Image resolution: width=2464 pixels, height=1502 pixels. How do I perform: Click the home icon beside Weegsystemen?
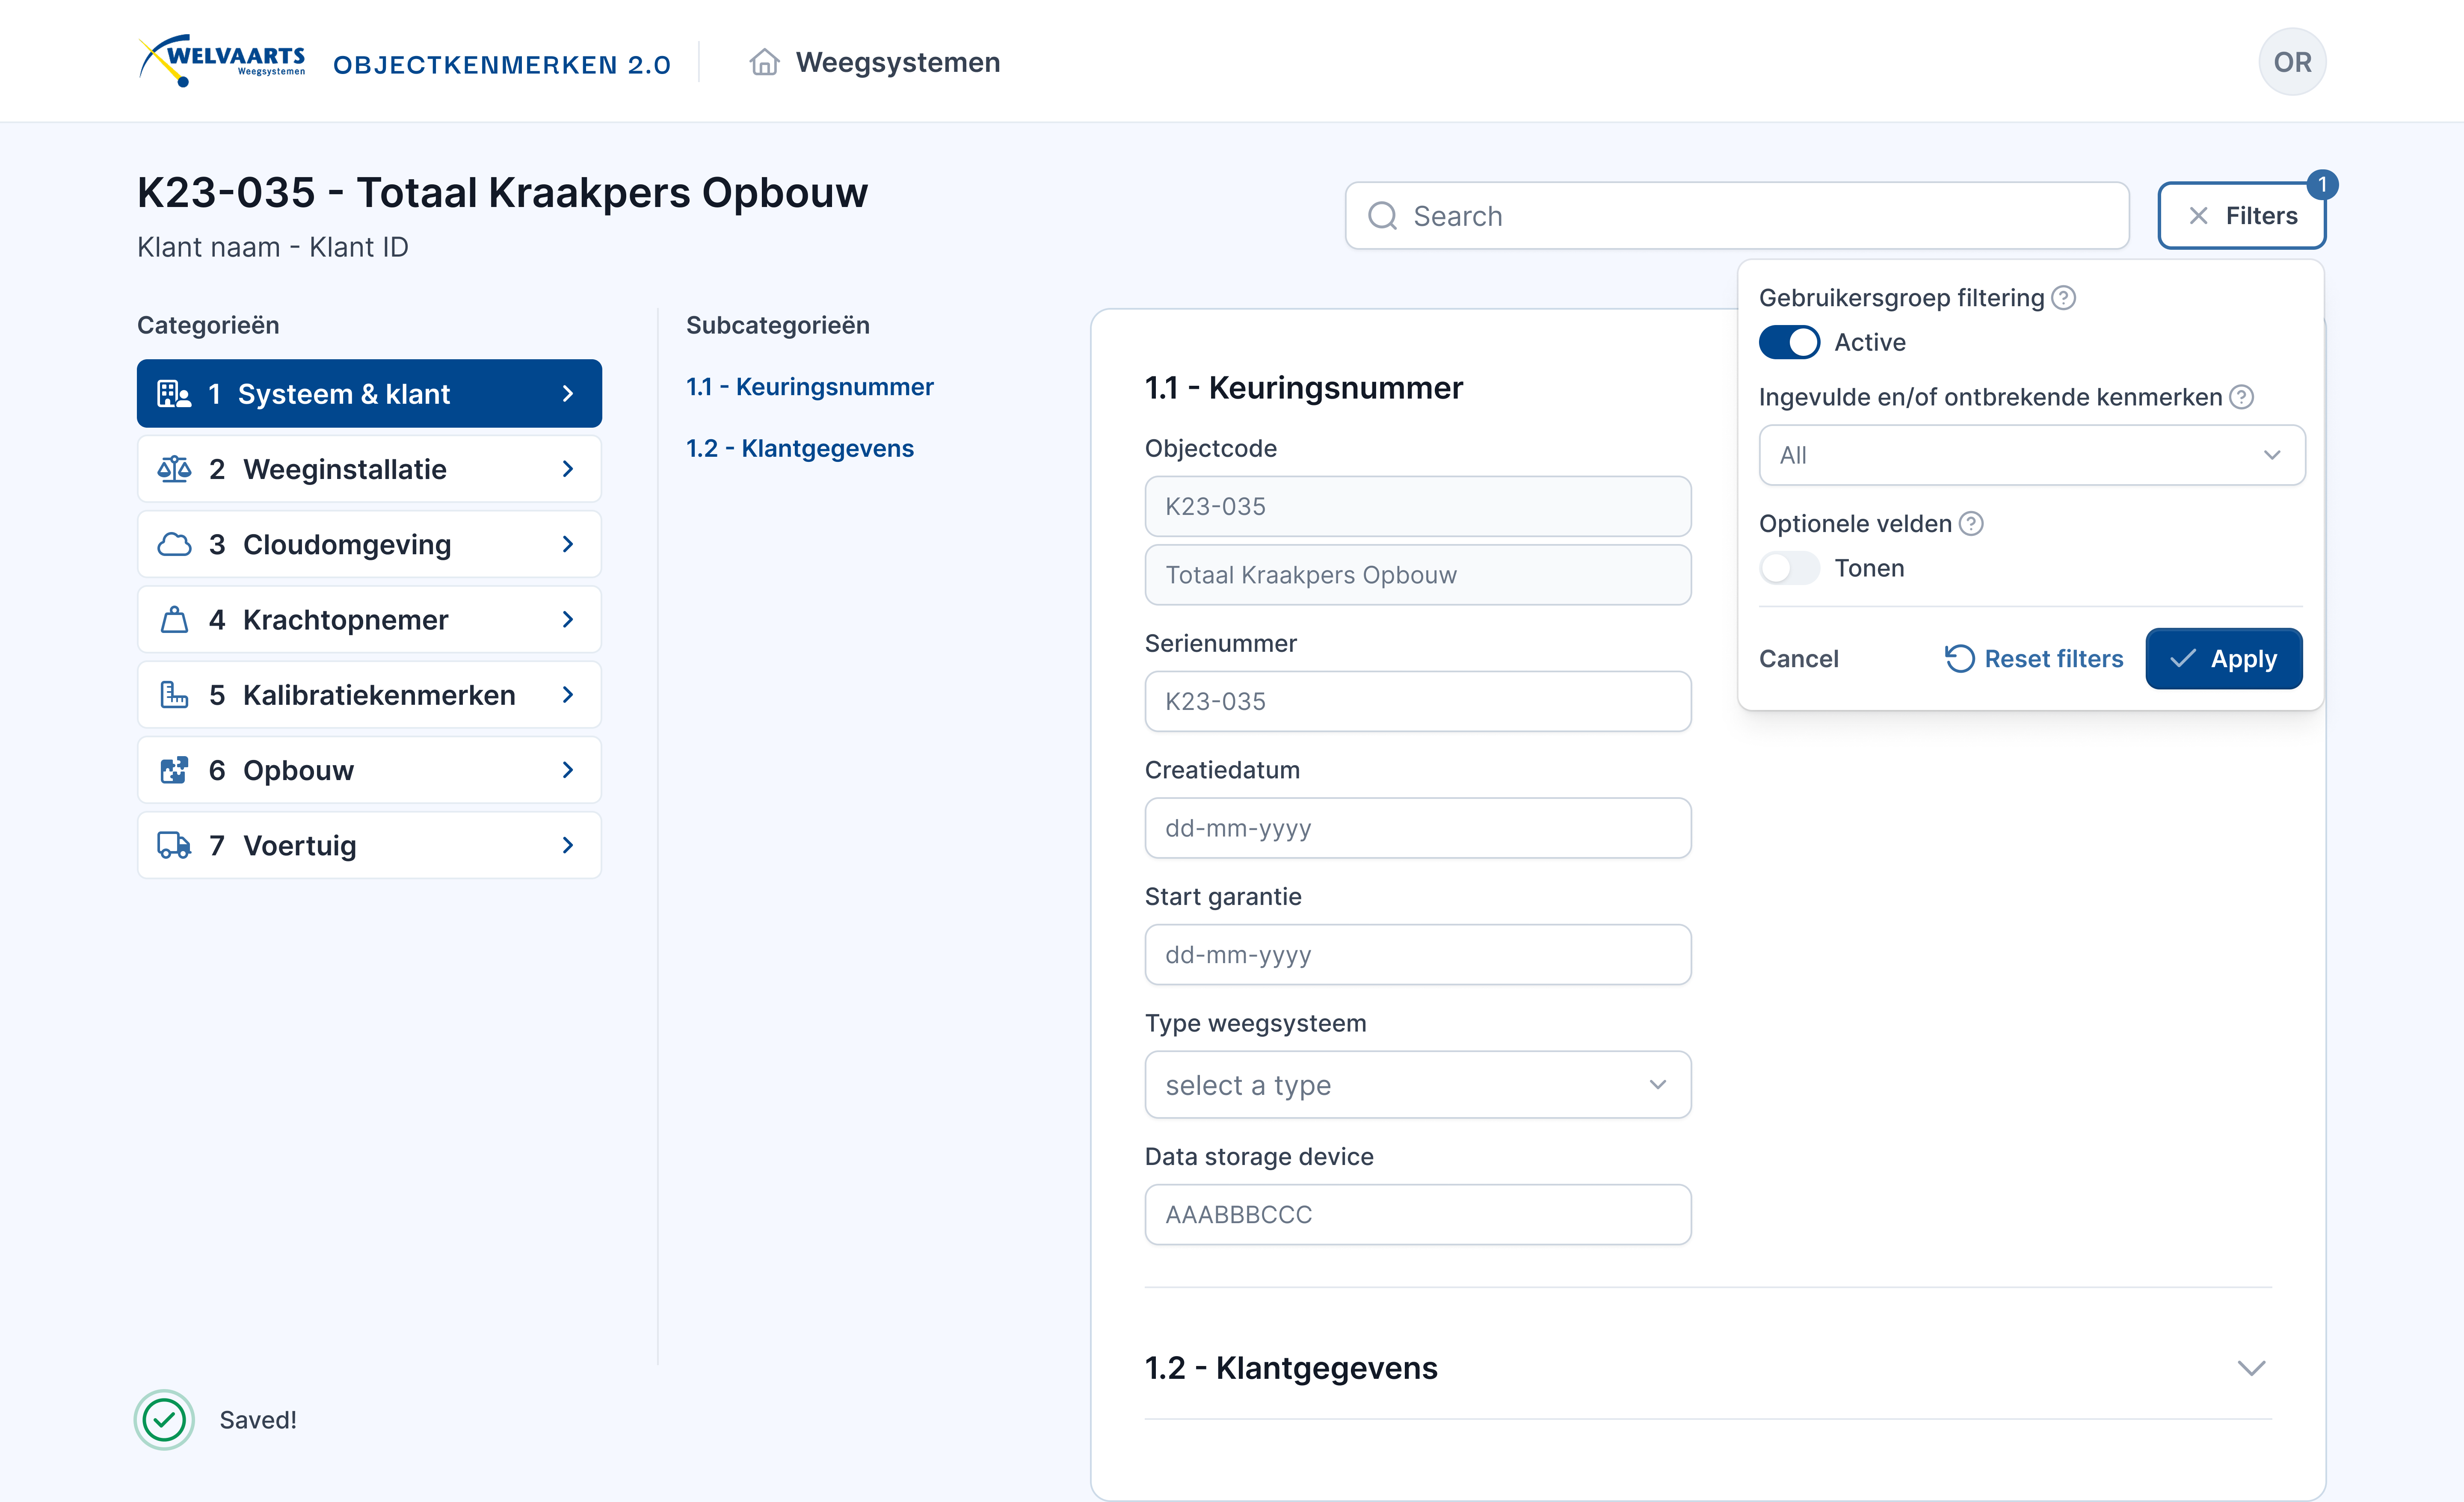pyautogui.click(x=764, y=62)
